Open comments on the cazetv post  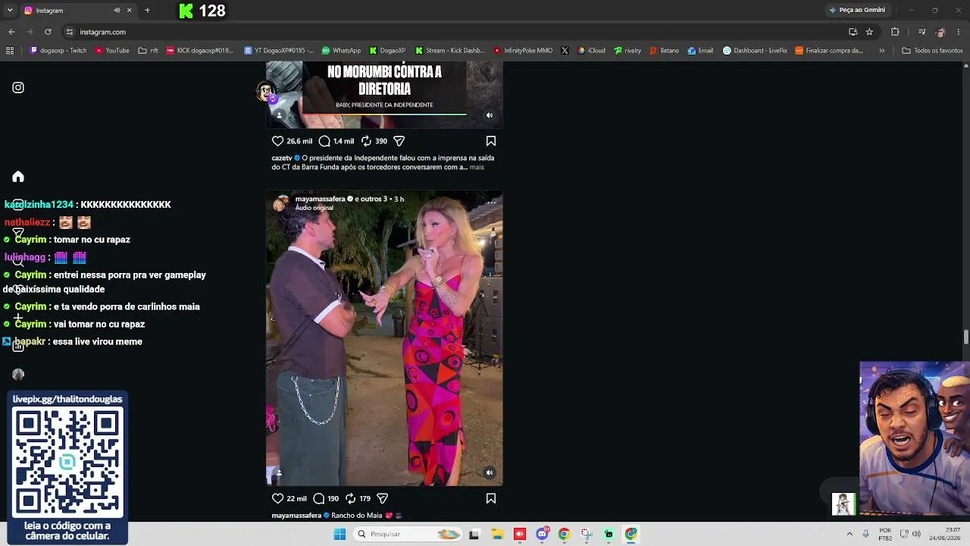324,141
